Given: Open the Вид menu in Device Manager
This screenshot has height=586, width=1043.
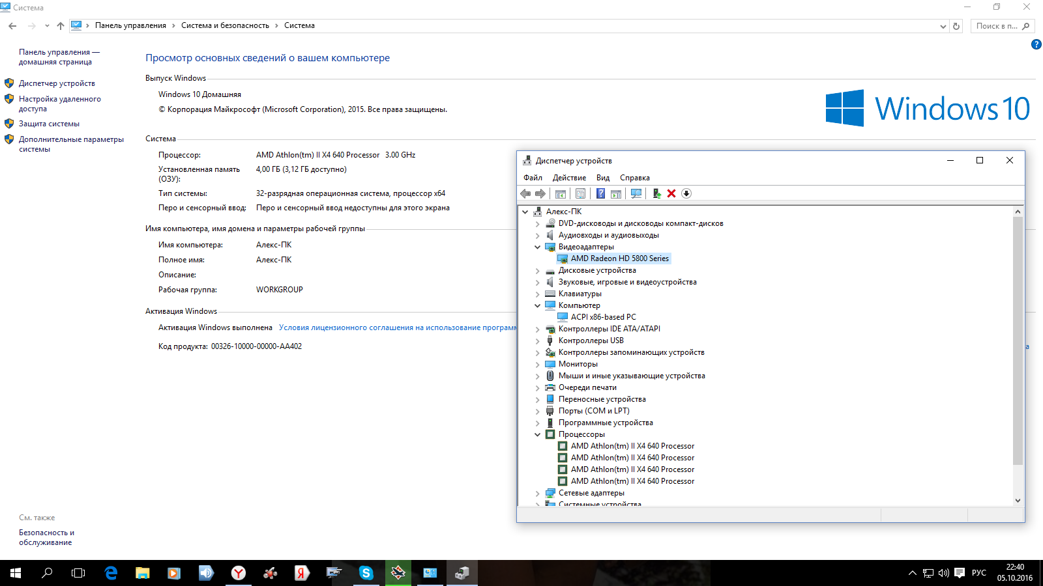Looking at the screenshot, I should (x=603, y=178).
